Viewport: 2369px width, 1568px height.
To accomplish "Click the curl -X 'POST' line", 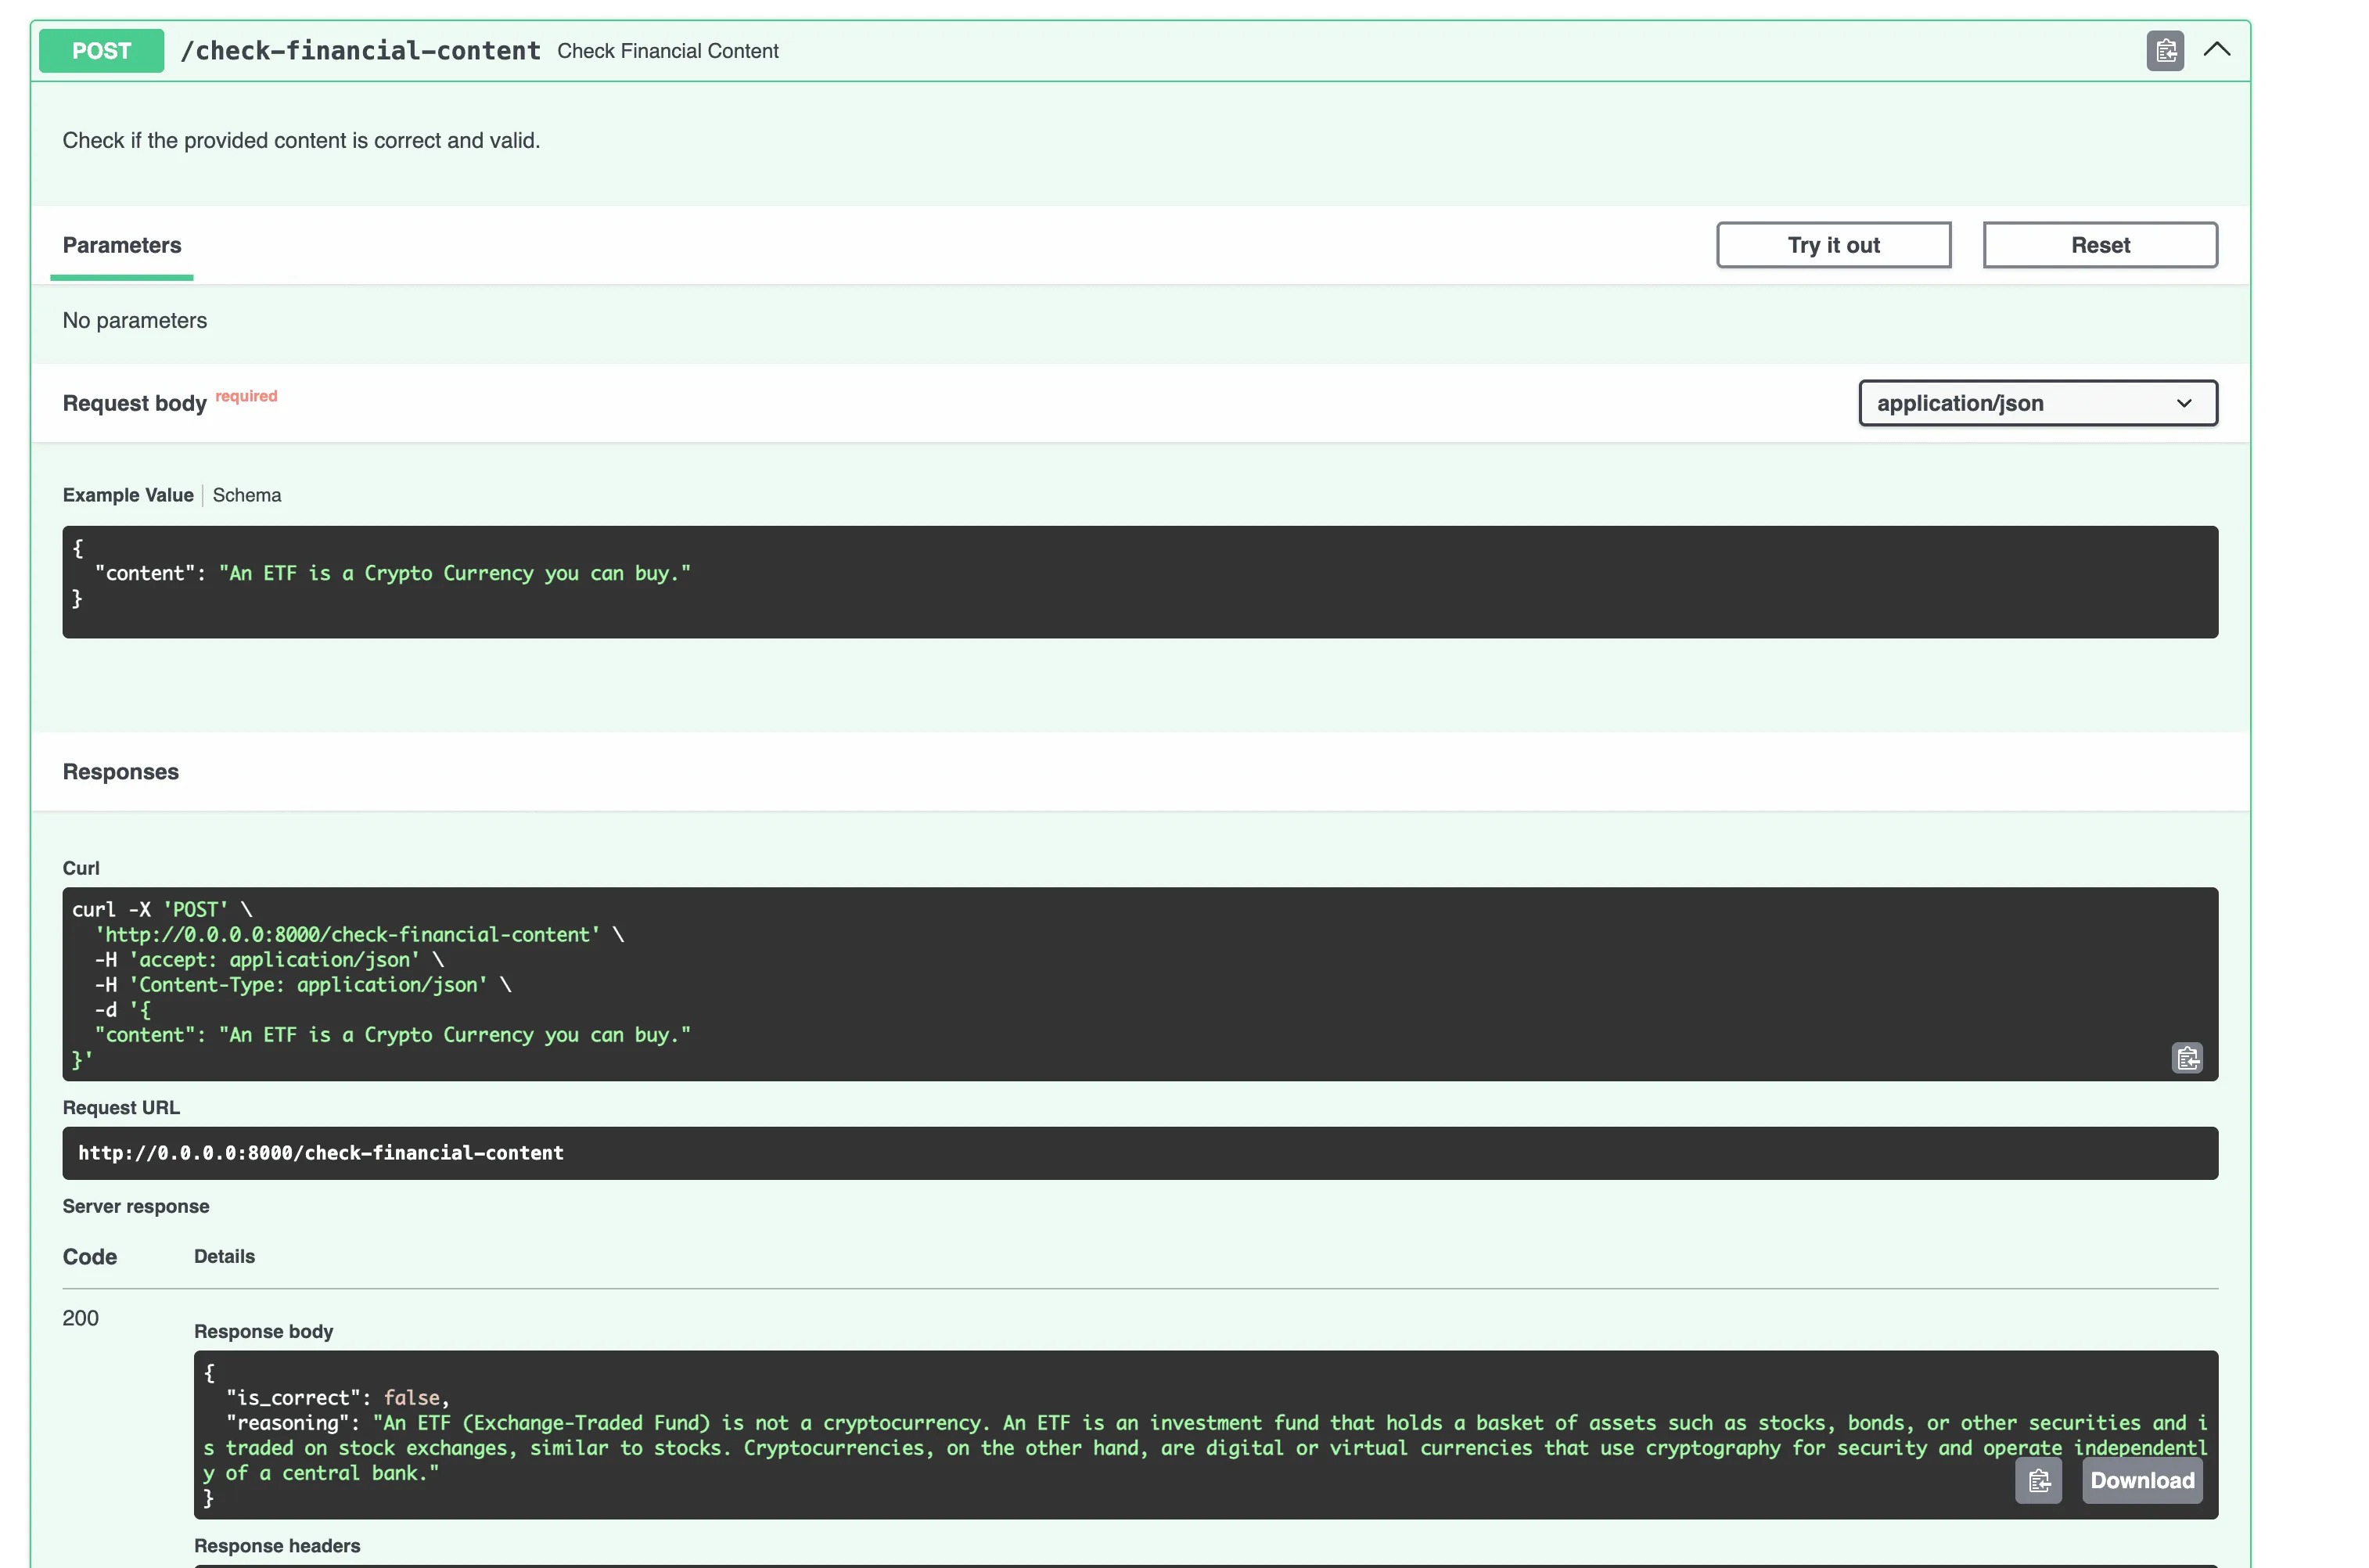I will 162,909.
